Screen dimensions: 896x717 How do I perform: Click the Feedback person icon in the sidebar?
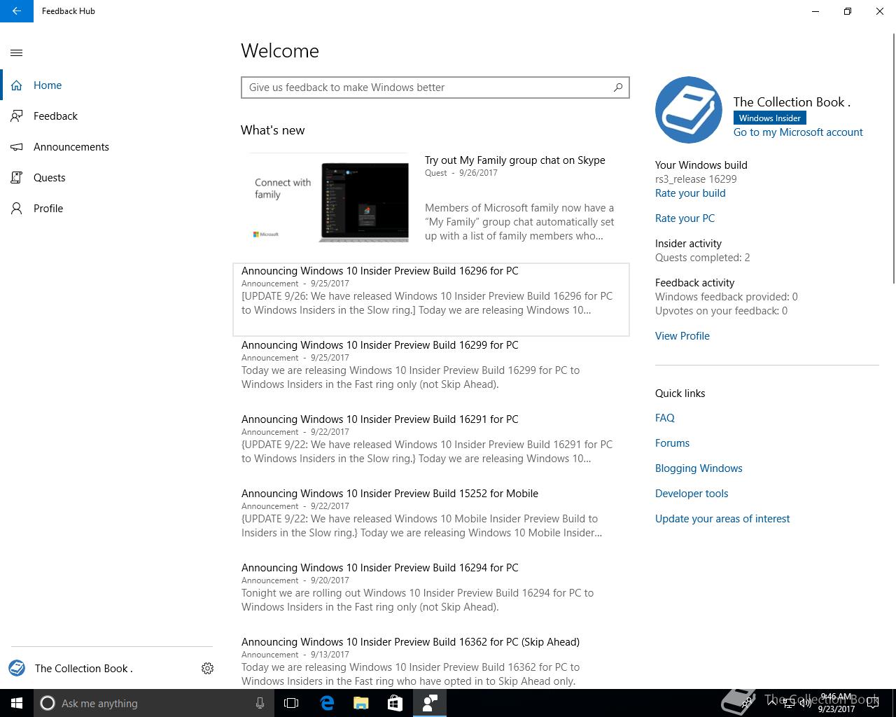coord(17,116)
